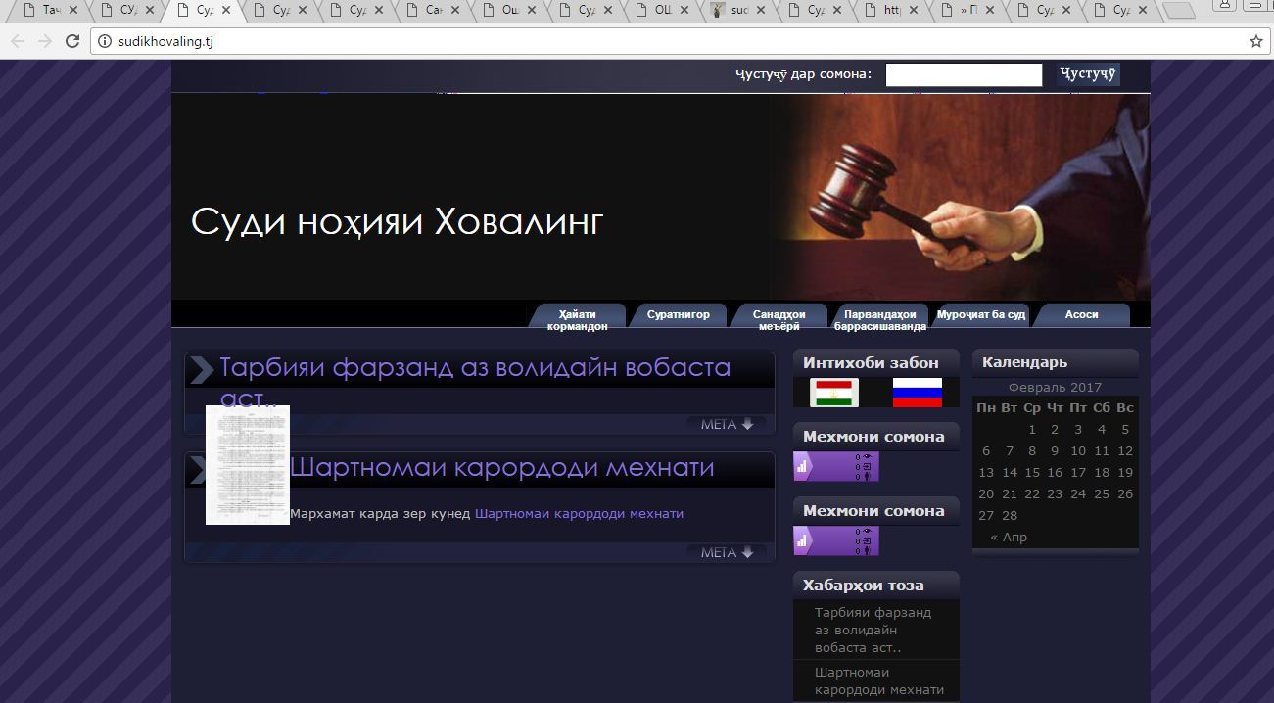Bookmark the page with star icon
This screenshot has height=703, width=1274.
[1255, 41]
